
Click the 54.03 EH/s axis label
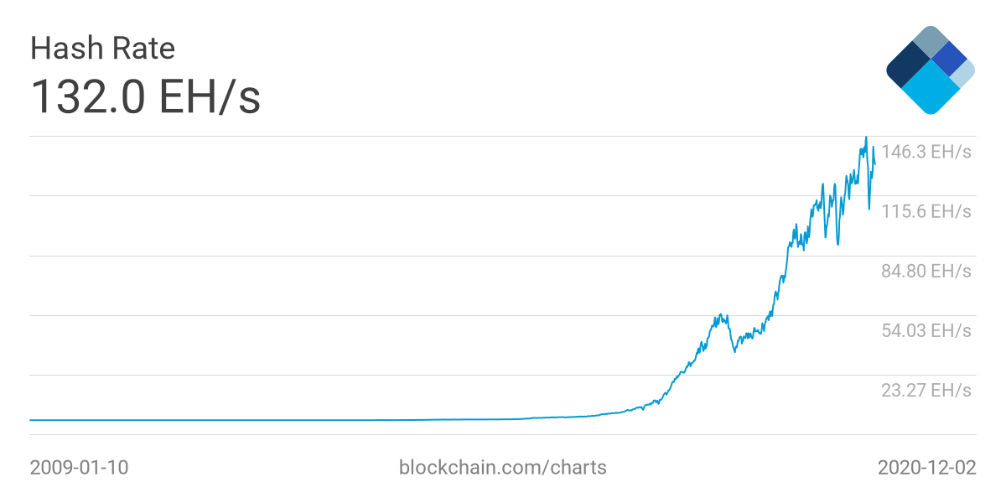click(x=926, y=330)
